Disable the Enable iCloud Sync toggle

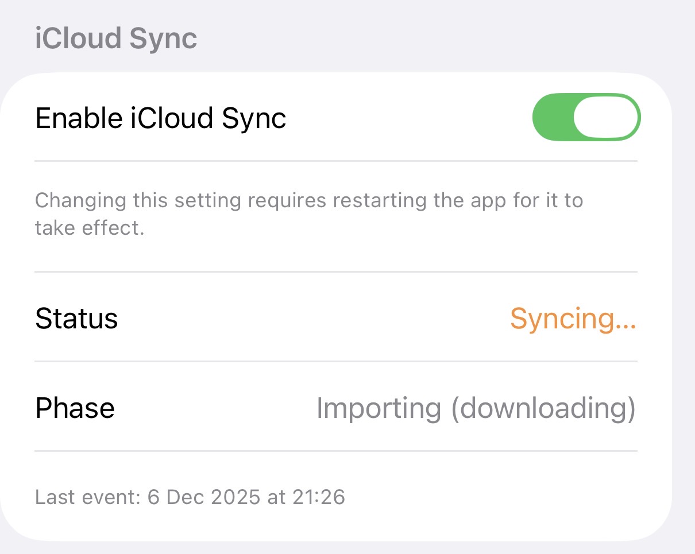tap(586, 118)
